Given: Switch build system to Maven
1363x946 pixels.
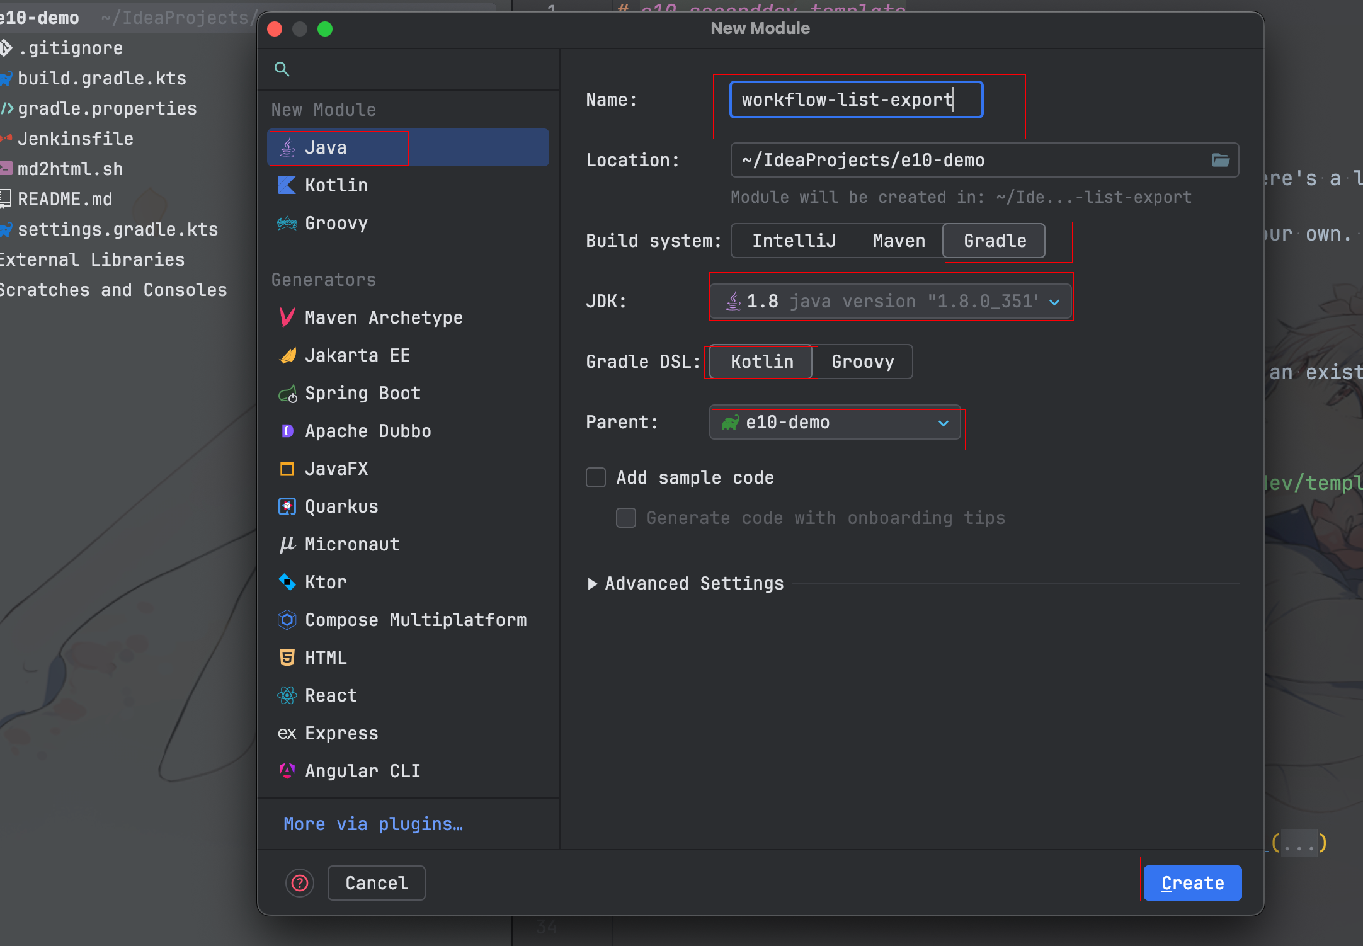Looking at the screenshot, I should pos(899,241).
